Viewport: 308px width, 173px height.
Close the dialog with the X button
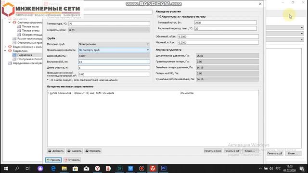tap(260, 4)
